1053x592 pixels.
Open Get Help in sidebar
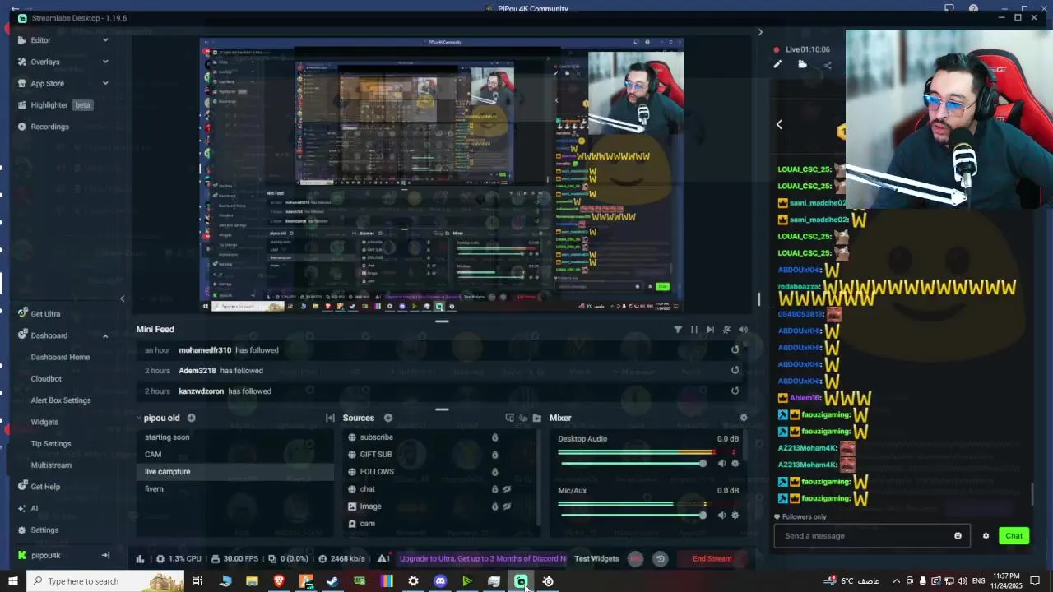pyautogui.click(x=39, y=487)
